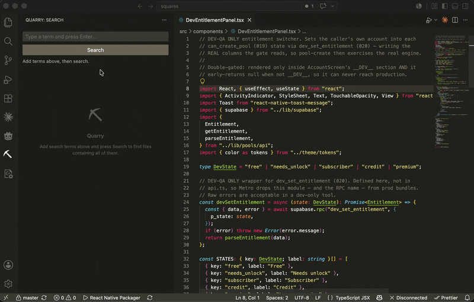Open Manage settings gear
474x302 pixels.
8,284
